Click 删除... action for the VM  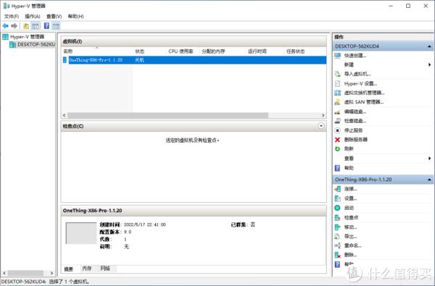351,255
